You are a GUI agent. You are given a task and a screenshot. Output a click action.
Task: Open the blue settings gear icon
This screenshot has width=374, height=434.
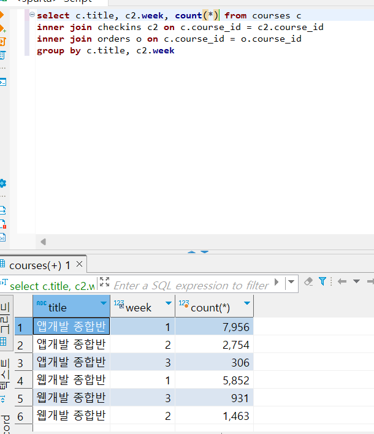point(2,183)
